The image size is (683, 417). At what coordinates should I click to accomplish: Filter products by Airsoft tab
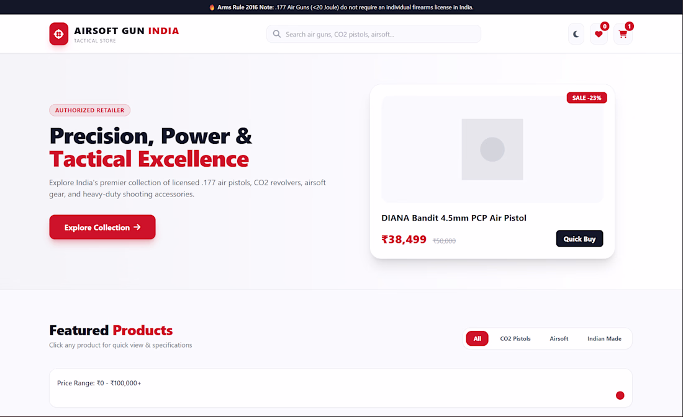[559, 338]
